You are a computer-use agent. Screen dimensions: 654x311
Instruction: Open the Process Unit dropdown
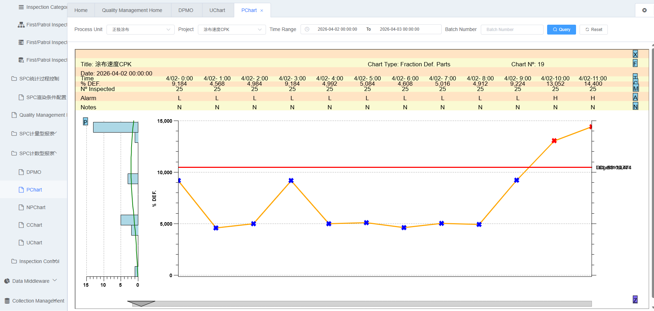point(141,29)
